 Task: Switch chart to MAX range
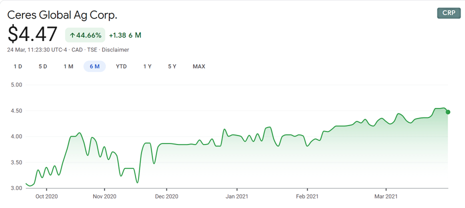coord(199,66)
